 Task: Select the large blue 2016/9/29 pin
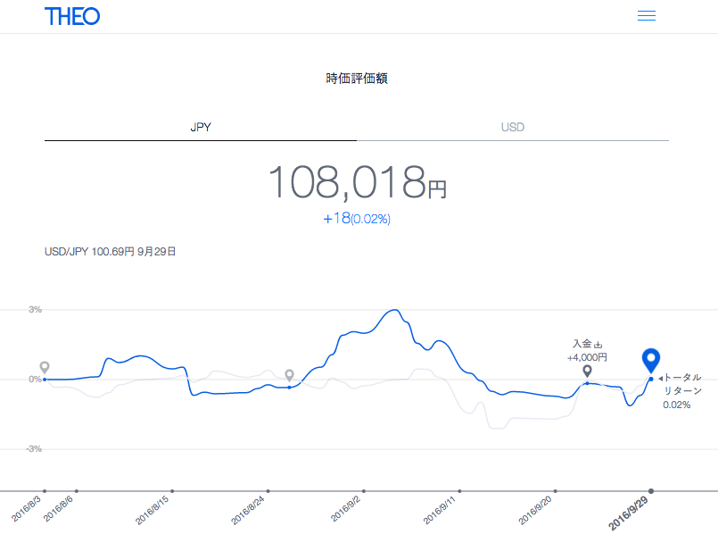point(651,360)
